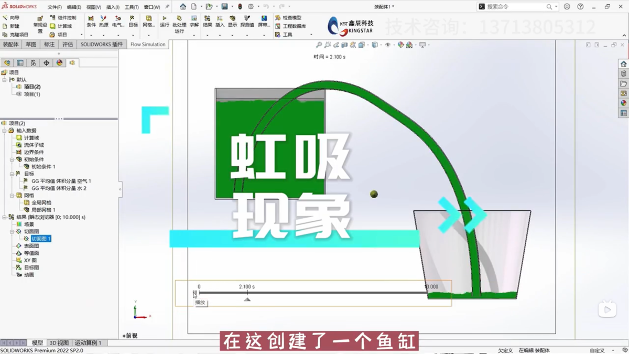
Task: Click the Edit Appearance color ball icon
Action: (x=401, y=45)
